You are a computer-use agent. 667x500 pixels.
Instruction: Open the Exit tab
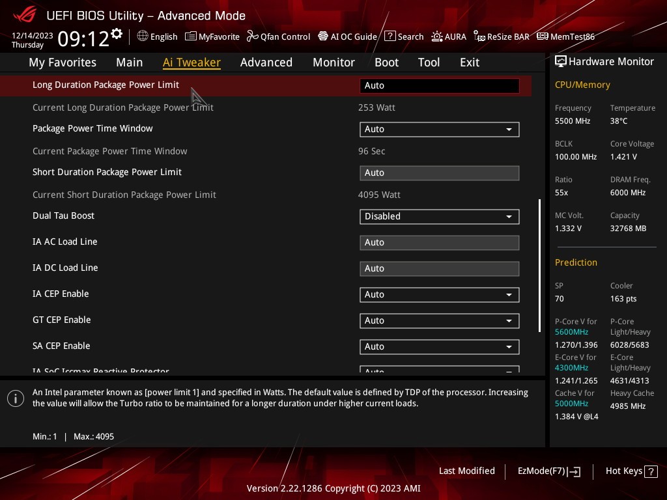[470, 62]
